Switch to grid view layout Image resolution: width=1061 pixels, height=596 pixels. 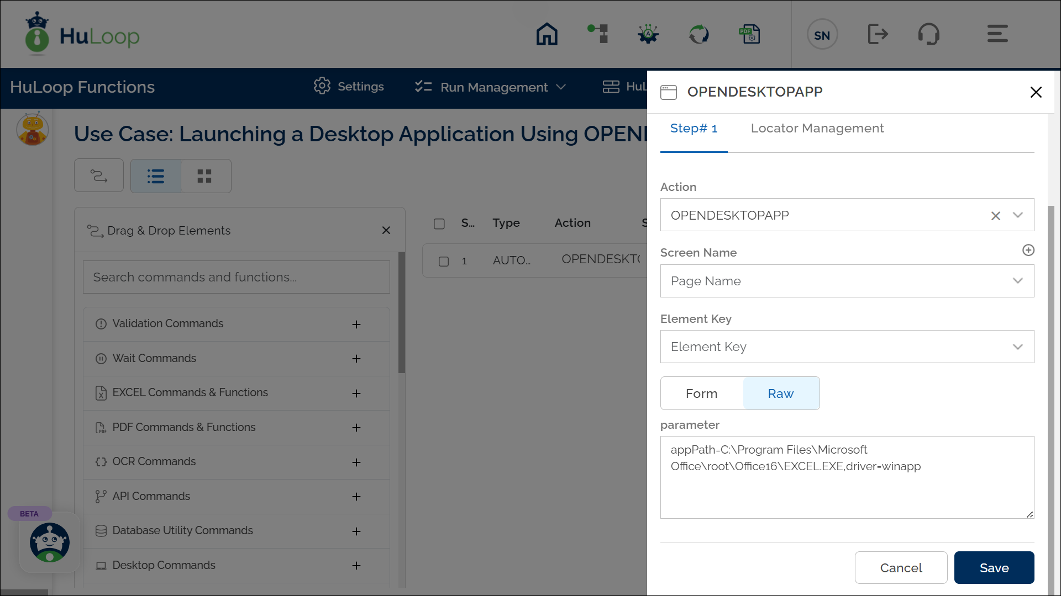tap(204, 176)
